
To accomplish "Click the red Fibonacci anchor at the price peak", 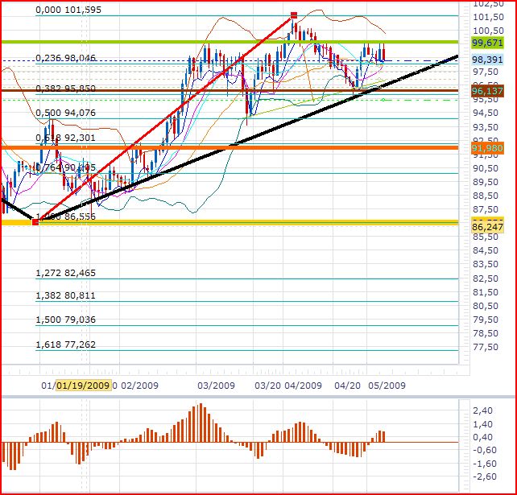I will coord(294,15).
